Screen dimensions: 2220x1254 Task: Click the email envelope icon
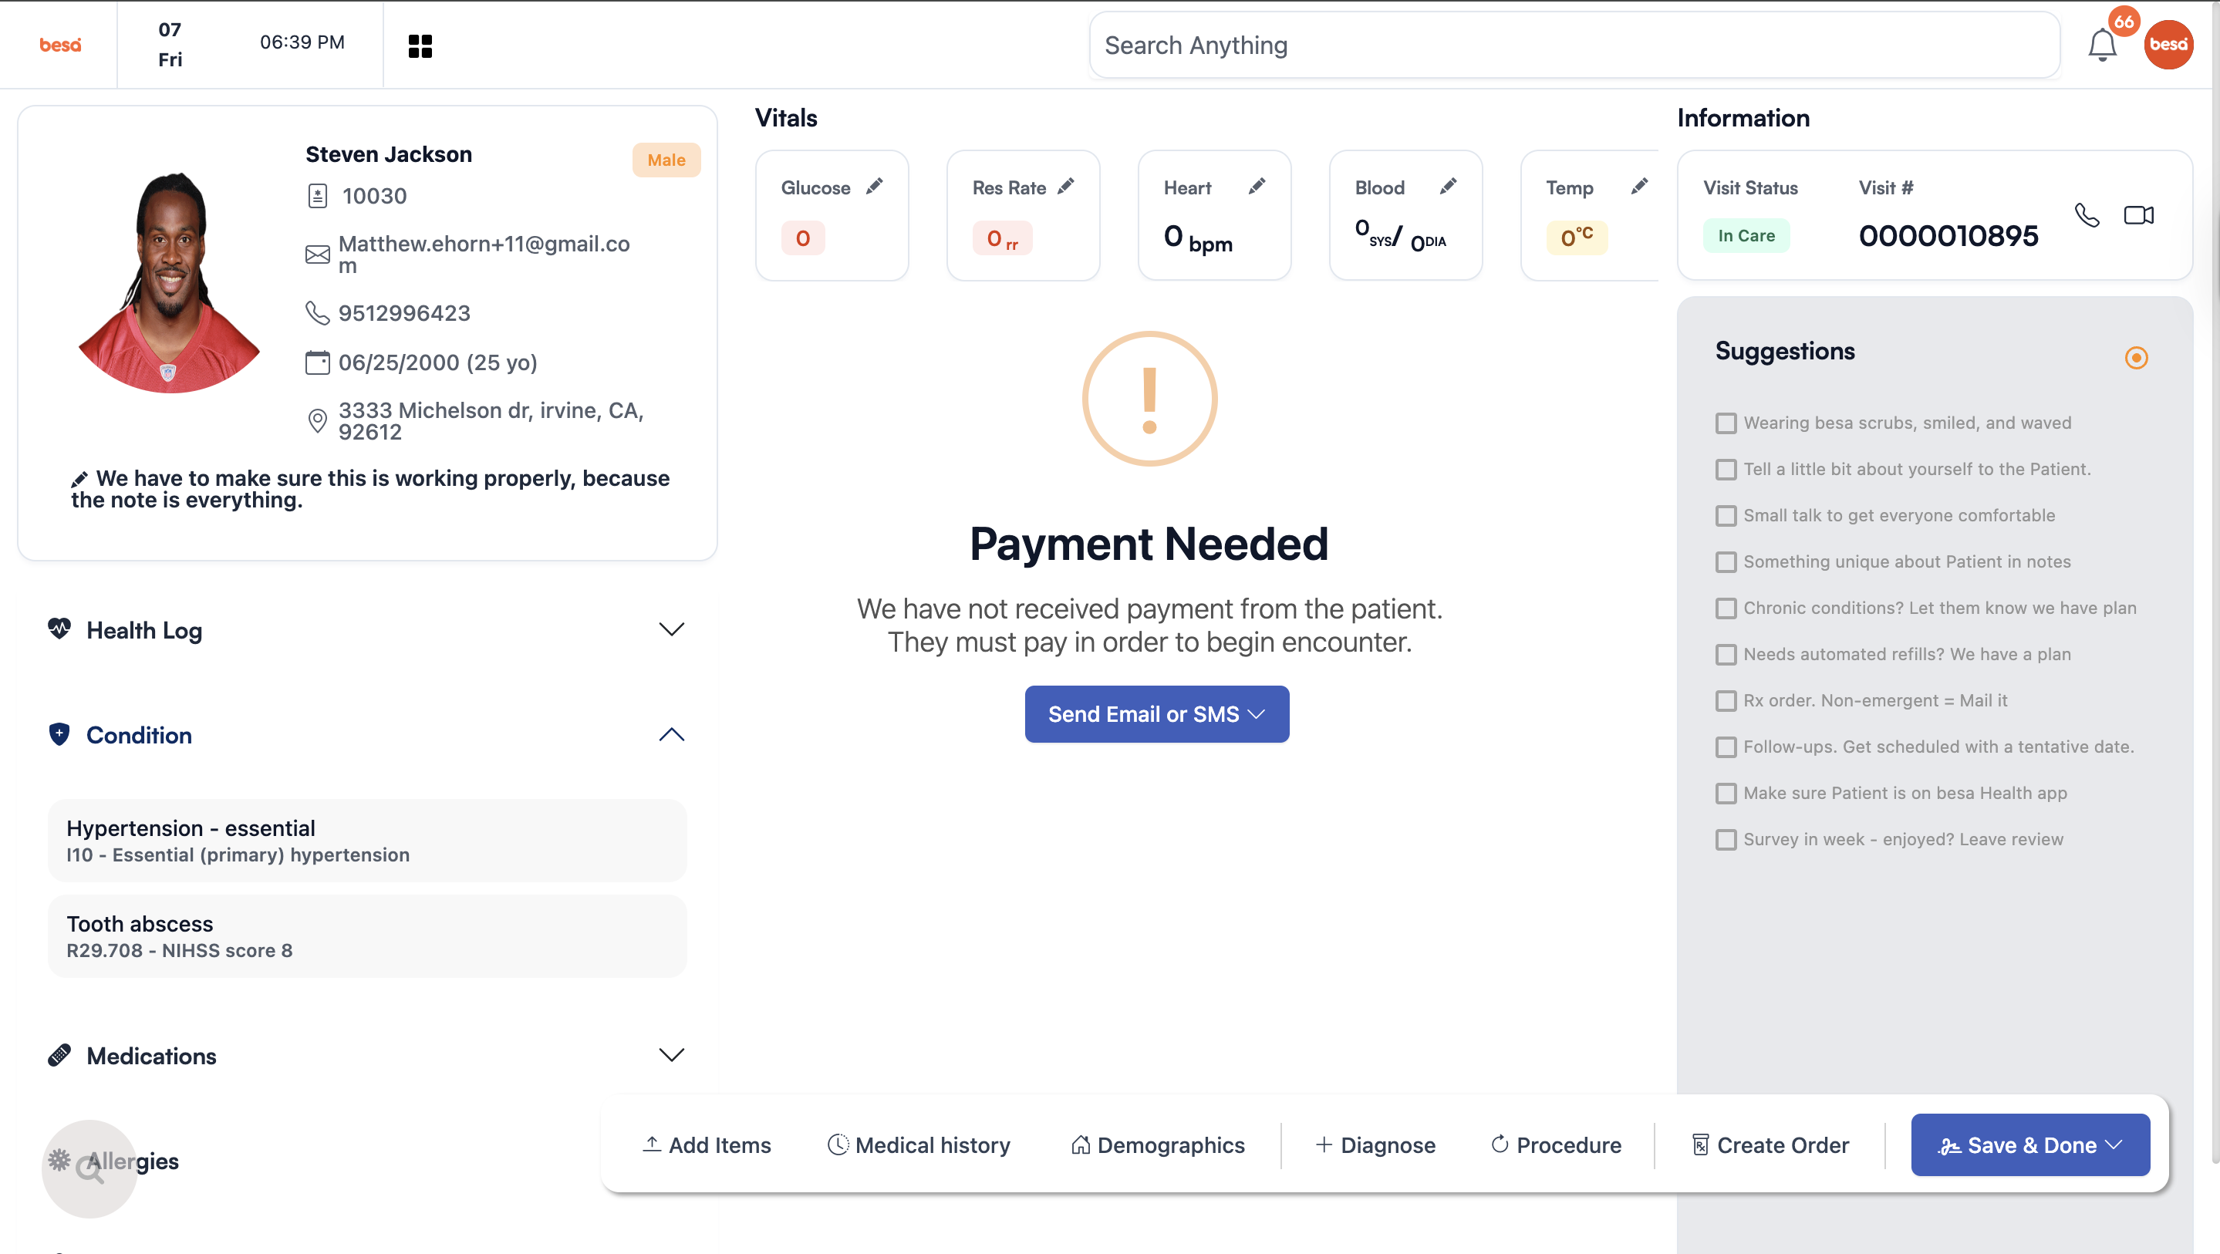pos(317,255)
